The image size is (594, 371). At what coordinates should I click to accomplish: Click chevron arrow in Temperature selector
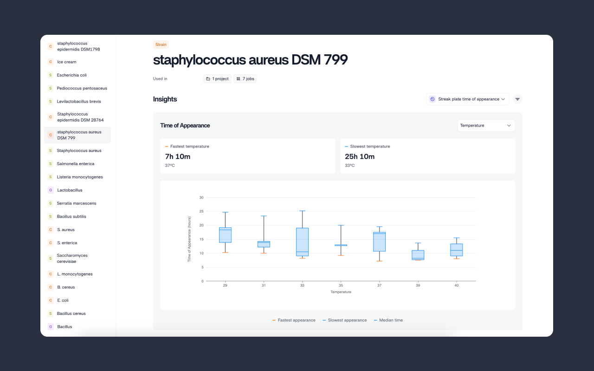pos(509,126)
